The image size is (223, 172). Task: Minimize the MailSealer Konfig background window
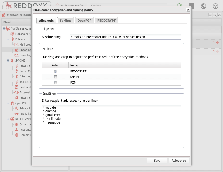pyautogui.click(x=210, y=15)
